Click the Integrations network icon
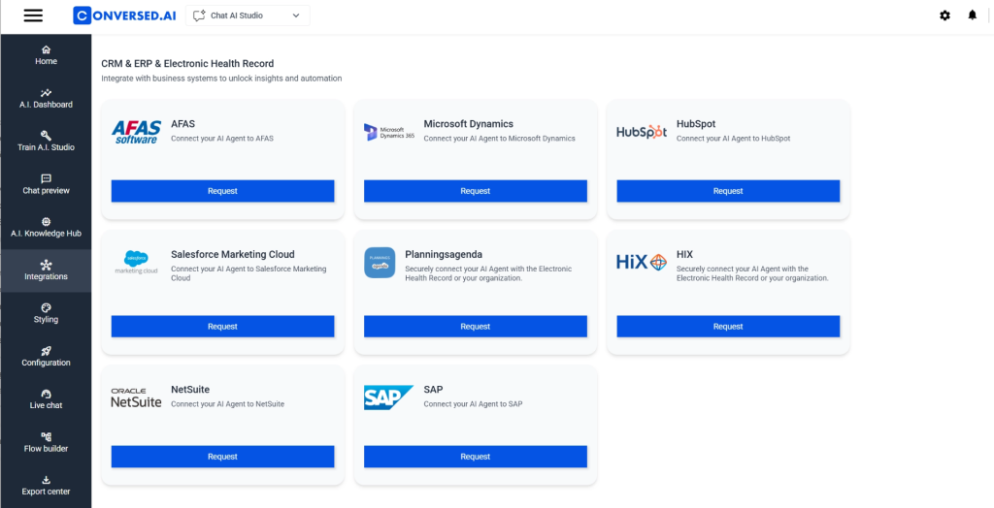The height and width of the screenshot is (508, 994). click(46, 265)
